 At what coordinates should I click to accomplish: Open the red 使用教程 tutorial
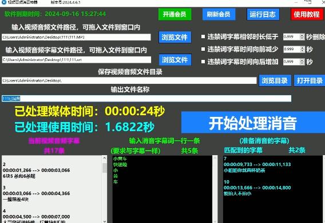pyautogui.click(x=307, y=14)
